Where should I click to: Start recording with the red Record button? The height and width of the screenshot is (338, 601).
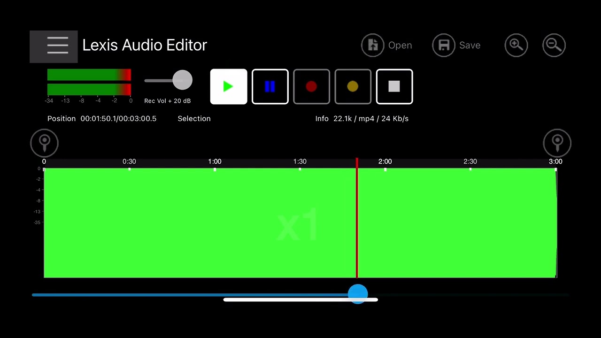tap(311, 86)
